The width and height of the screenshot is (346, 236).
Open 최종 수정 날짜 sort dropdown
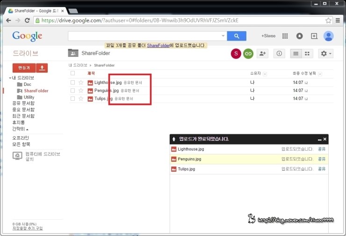point(320,74)
